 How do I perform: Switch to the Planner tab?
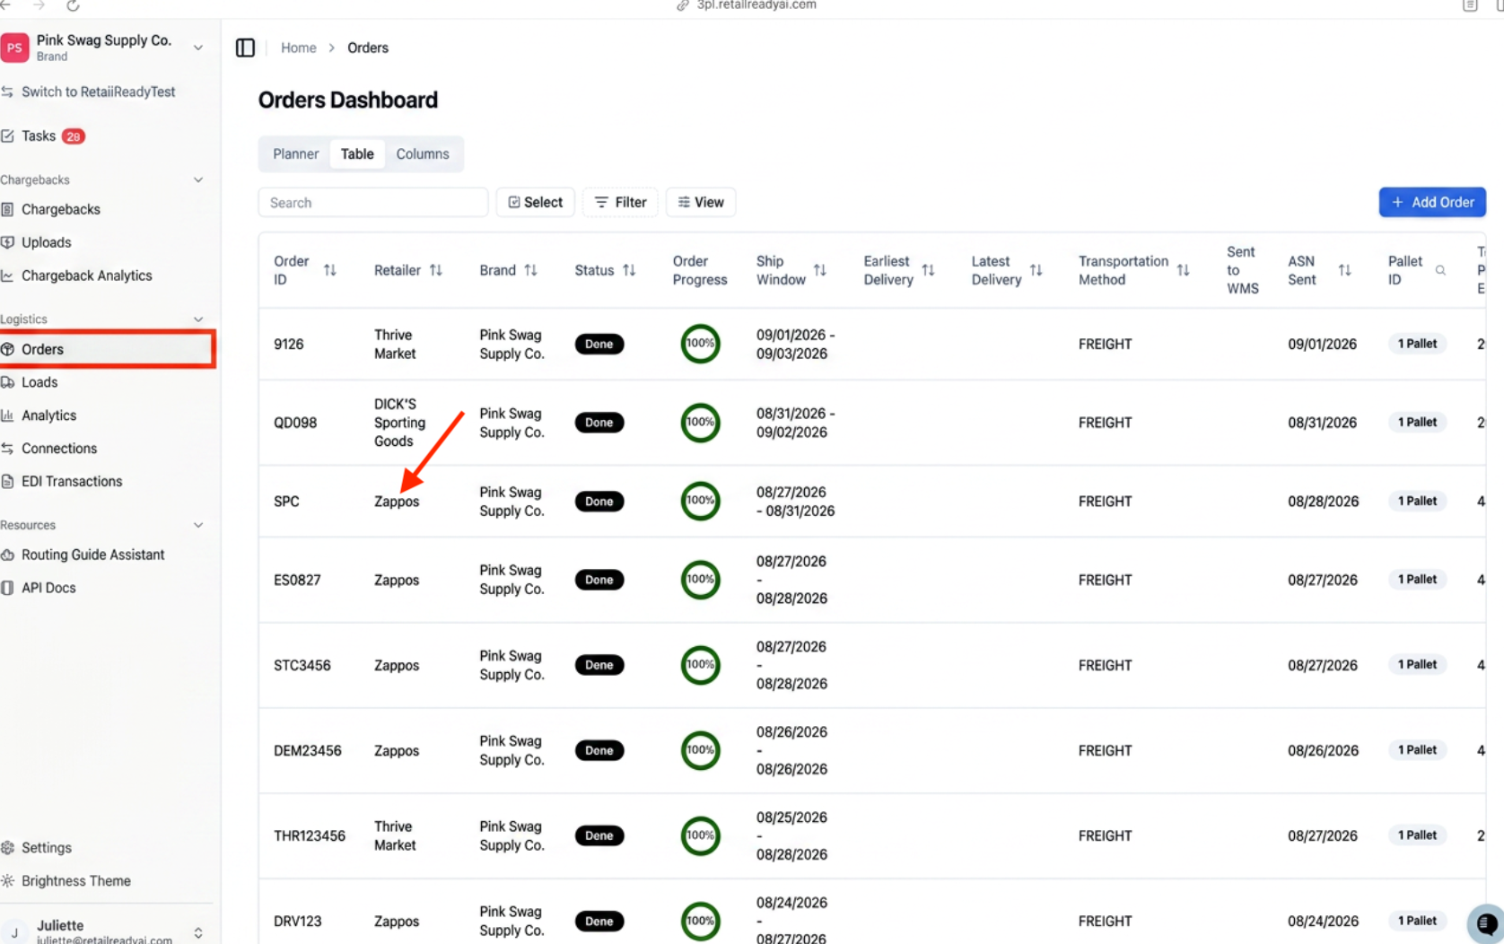296,154
